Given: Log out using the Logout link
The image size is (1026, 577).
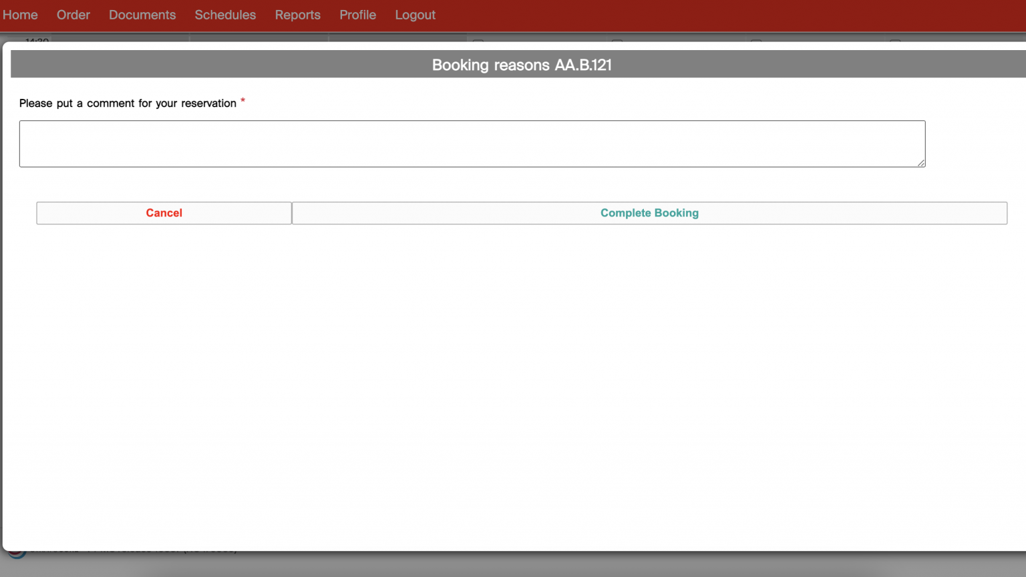Looking at the screenshot, I should point(415,15).
